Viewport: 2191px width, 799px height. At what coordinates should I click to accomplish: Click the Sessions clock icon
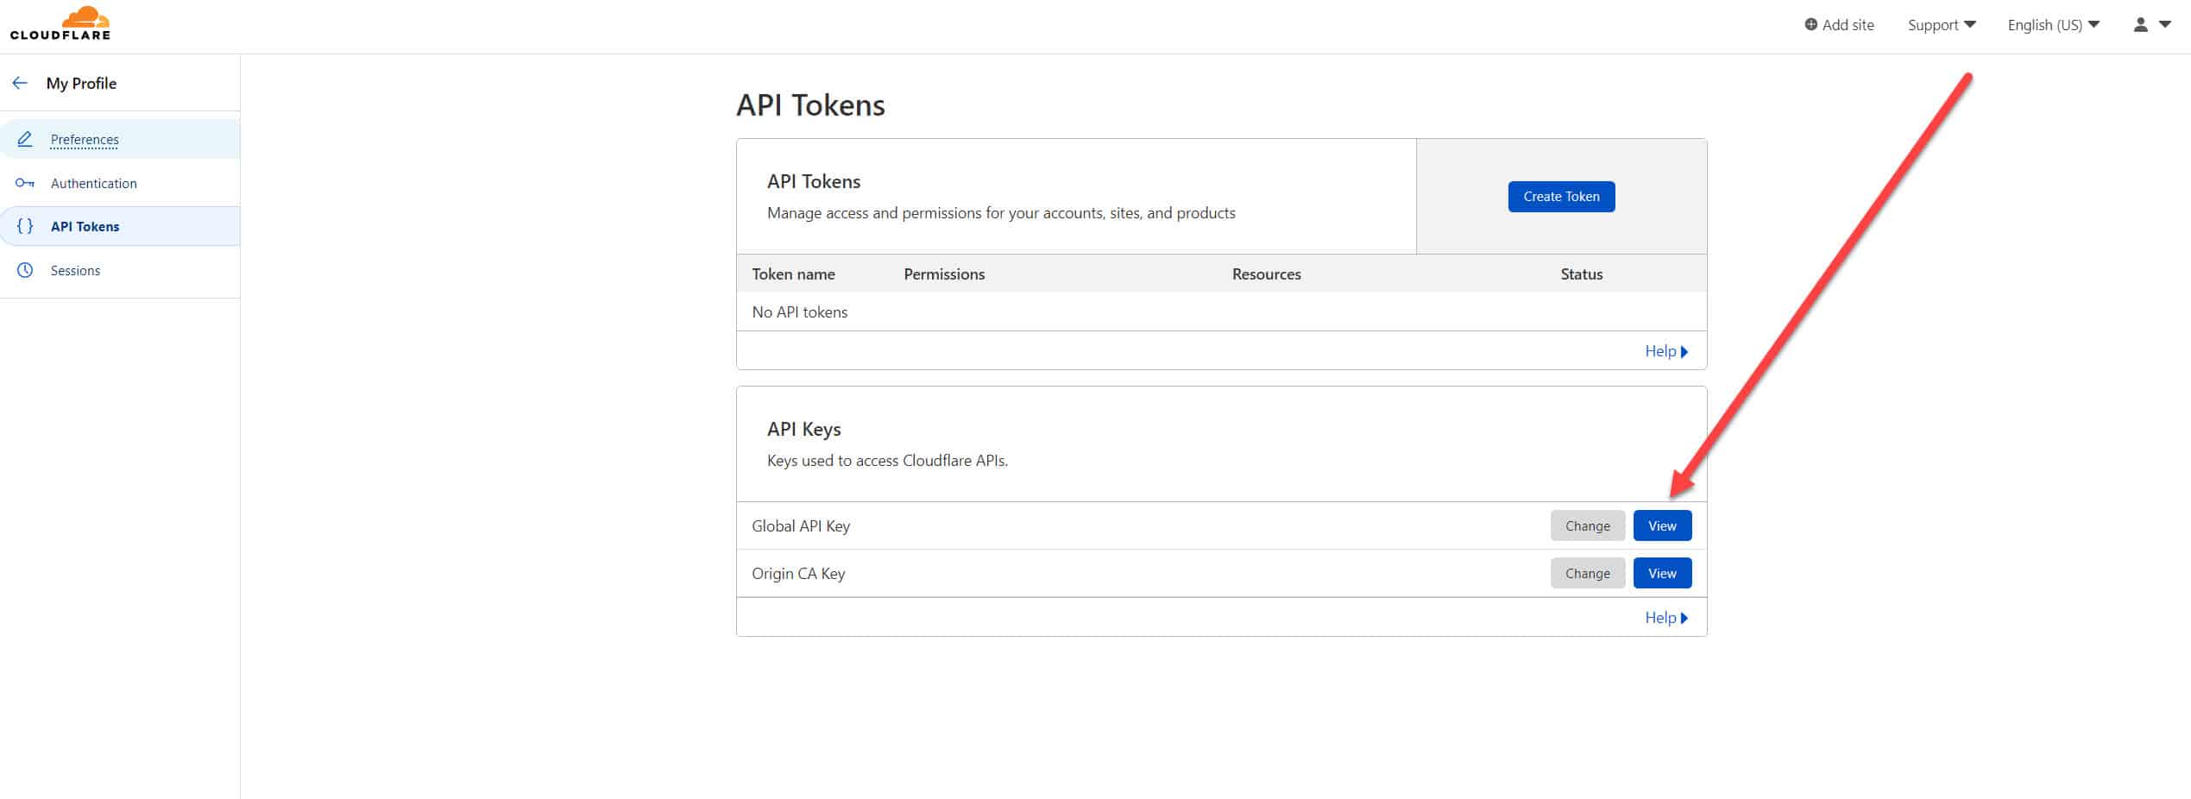[25, 270]
